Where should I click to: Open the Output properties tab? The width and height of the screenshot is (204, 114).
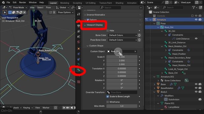79,26
